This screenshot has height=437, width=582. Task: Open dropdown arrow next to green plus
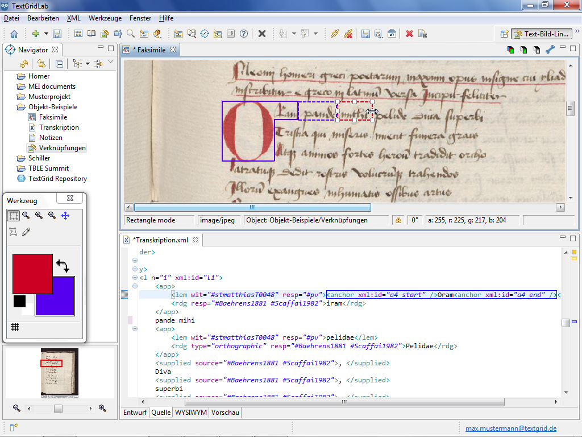pos(46,34)
